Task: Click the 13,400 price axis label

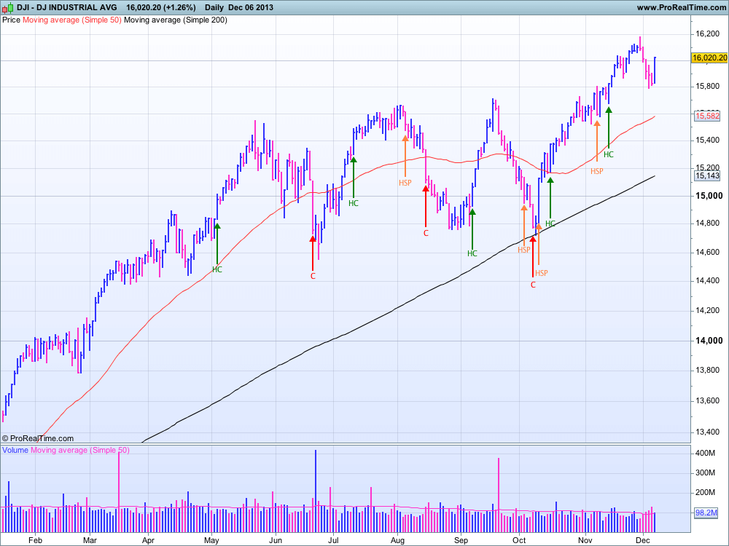Action: (707, 432)
